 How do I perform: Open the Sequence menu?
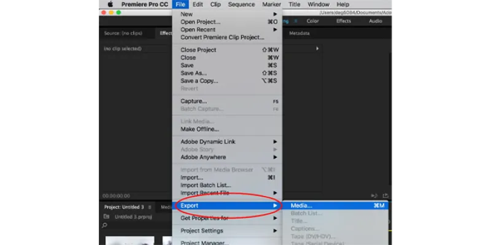(x=241, y=4)
